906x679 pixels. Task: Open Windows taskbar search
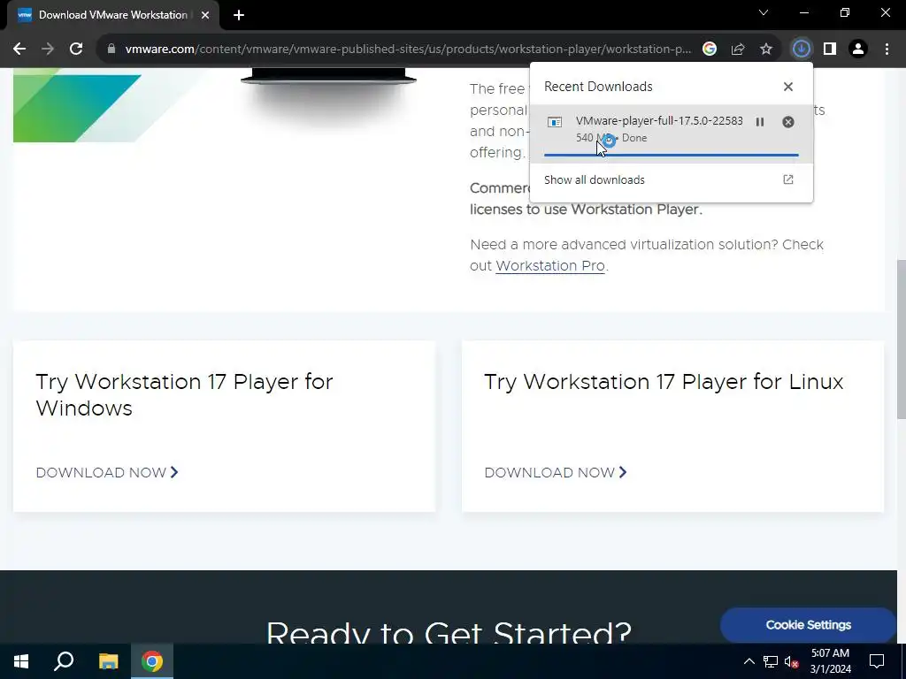point(64,661)
